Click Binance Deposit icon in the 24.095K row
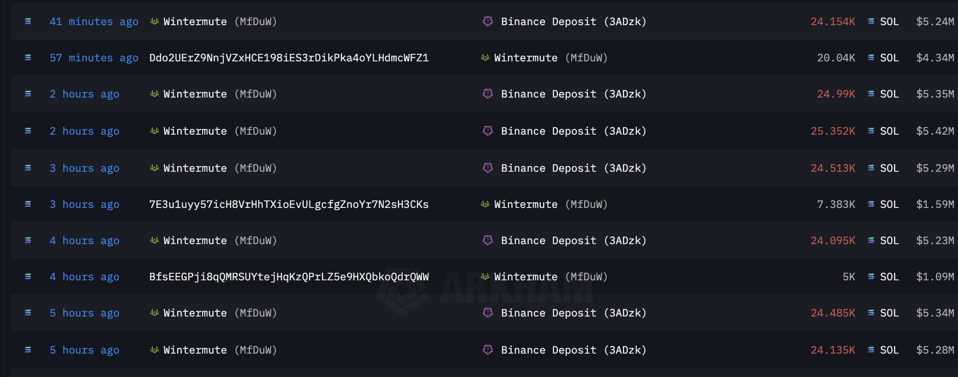This screenshot has height=377, width=958. pos(488,240)
